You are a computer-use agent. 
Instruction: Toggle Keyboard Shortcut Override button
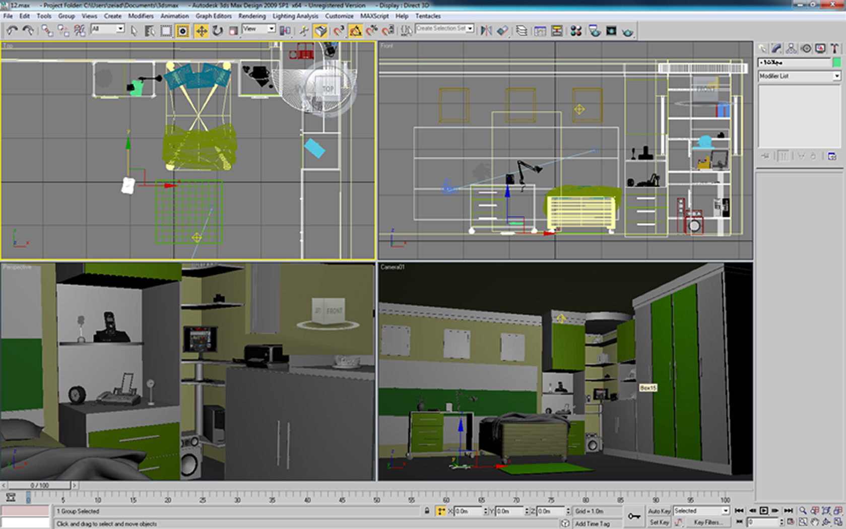[320, 31]
